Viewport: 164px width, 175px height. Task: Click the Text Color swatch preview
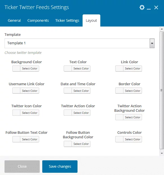coord(68,69)
